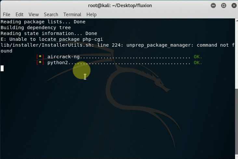Minimize the terminal window
238x159 pixels.
click(x=213, y=6)
